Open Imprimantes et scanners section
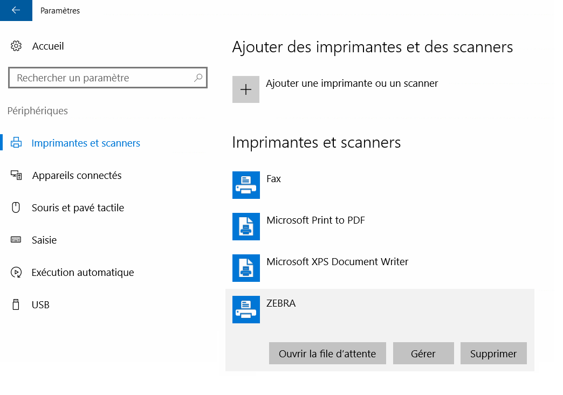 click(86, 143)
